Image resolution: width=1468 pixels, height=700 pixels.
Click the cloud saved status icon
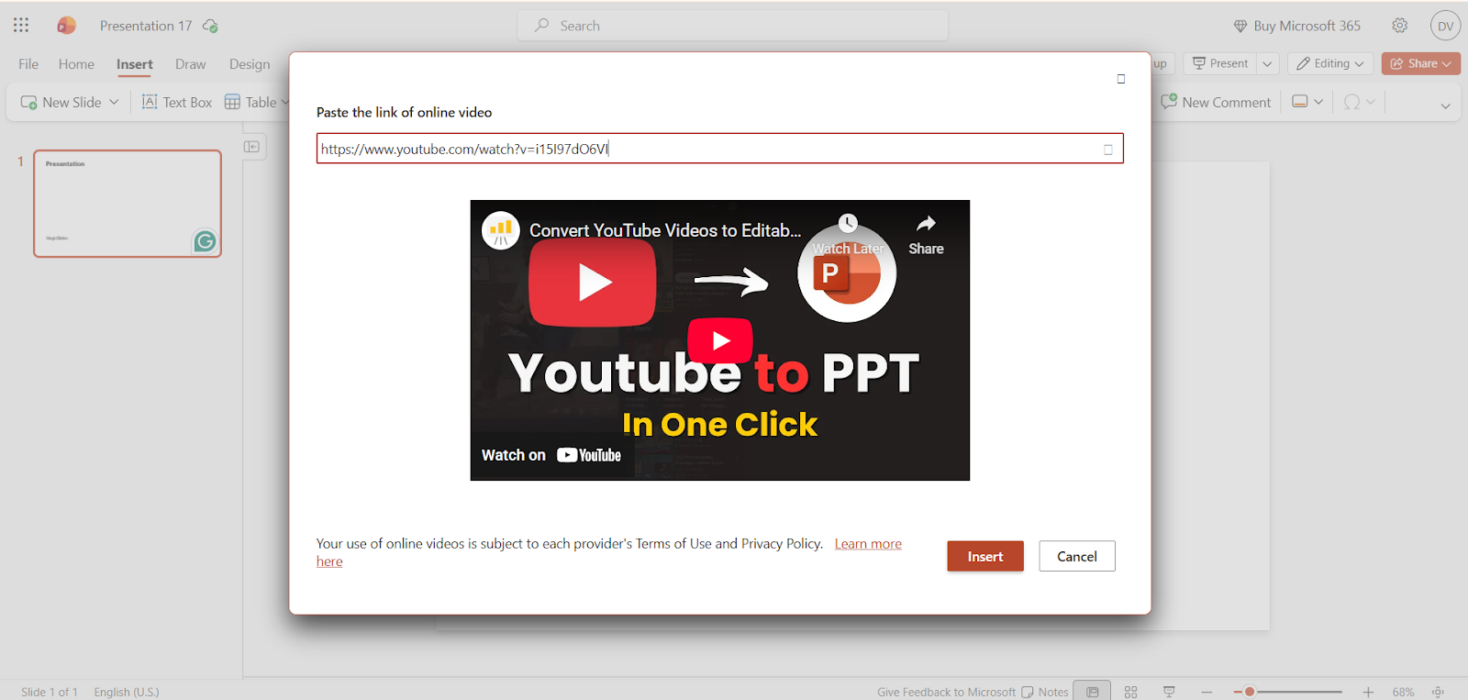210,26
